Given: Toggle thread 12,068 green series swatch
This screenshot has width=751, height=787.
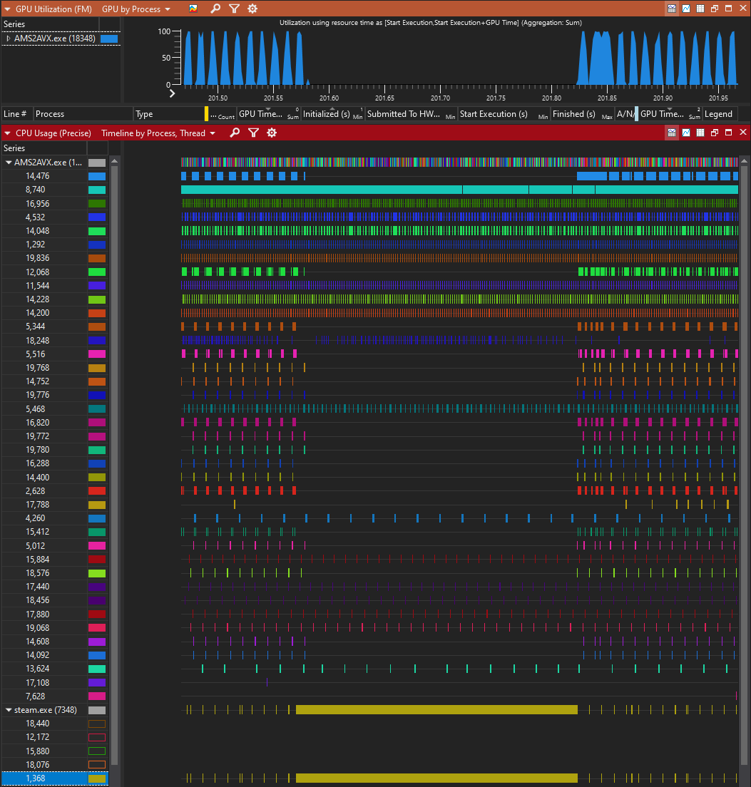Looking at the screenshot, I should [97, 272].
